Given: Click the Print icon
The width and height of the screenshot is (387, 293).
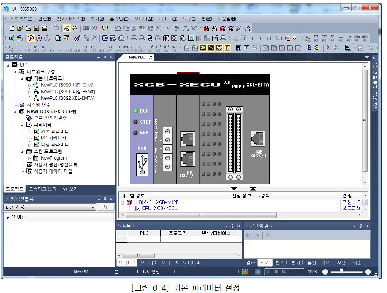Looking at the screenshot, I should [x=44, y=28].
